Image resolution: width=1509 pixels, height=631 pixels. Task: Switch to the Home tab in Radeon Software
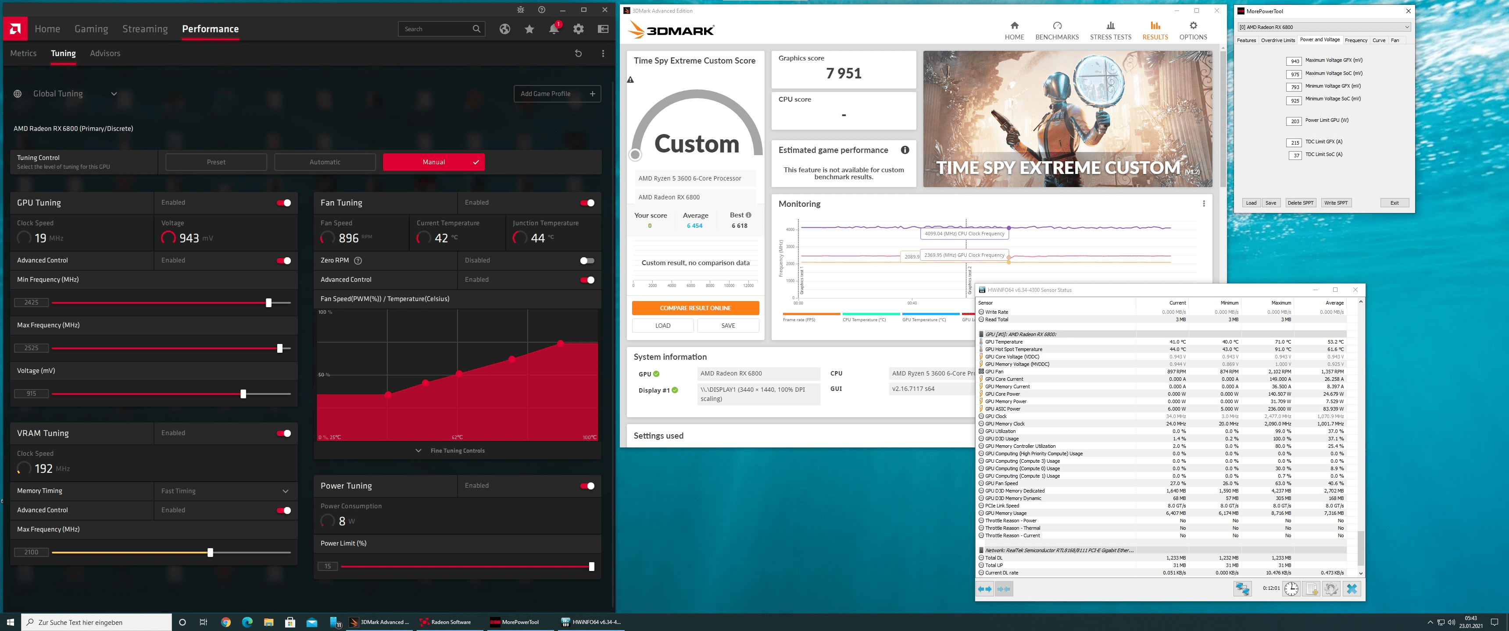pos(47,28)
